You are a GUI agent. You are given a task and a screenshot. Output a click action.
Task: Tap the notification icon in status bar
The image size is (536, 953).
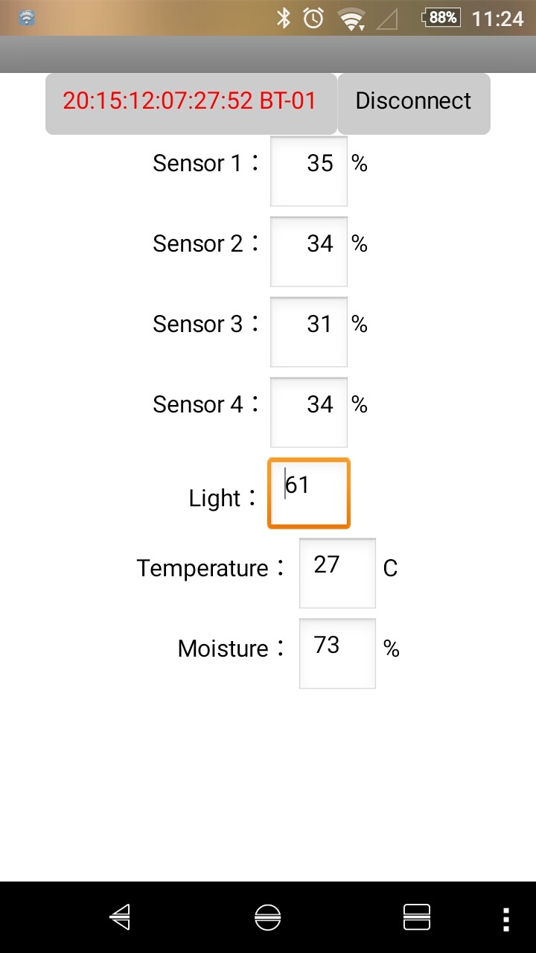[27, 18]
